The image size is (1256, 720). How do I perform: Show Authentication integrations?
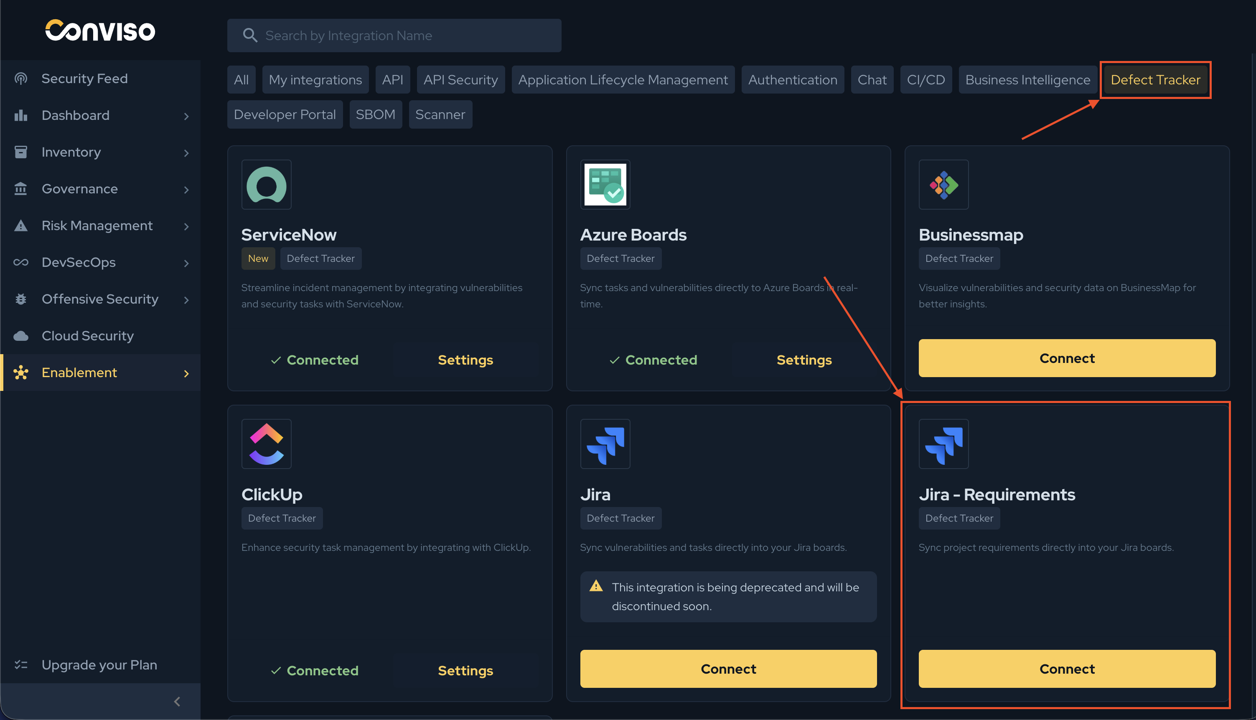coord(793,80)
